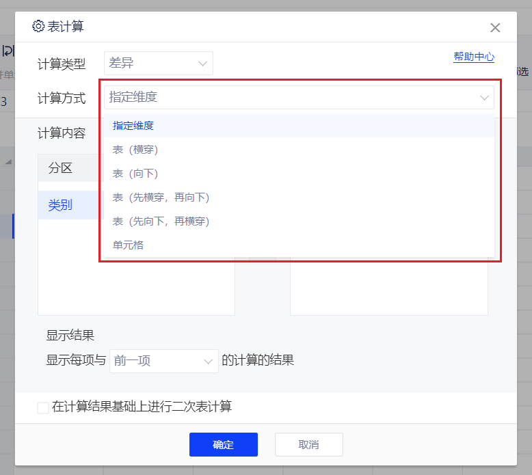Image resolution: width=532 pixels, height=475 pixels.
Task: Click the 分区 header in the left panel
Action: pyautogui.click(x=60, y=168)
